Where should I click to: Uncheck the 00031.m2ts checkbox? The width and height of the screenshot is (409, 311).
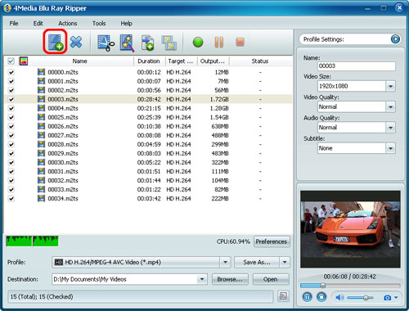[x=11, y=171]
